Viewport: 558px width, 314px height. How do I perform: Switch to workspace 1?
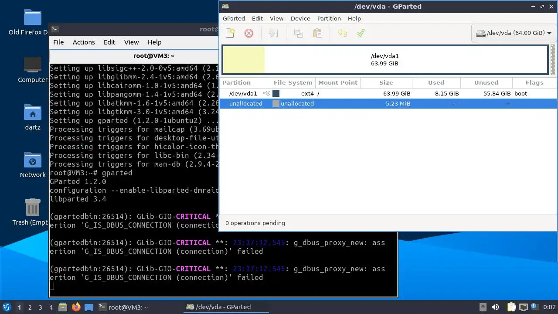click(19, 307)
